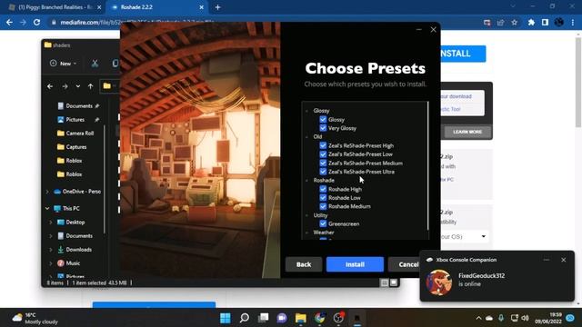Open the Teams Chat taskbar icon
The image size is (582, 327).
point(282,318)
